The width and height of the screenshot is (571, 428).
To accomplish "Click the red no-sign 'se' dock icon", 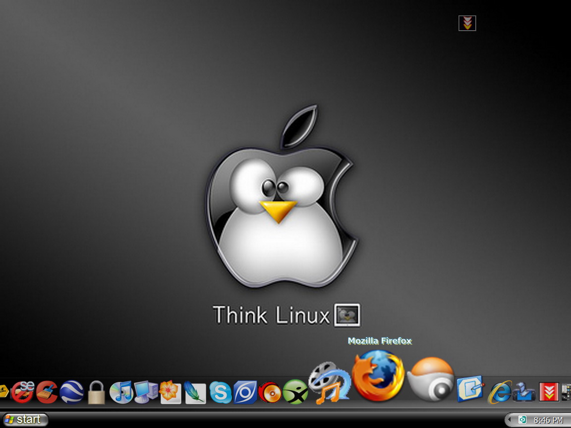I will point(23,392).
